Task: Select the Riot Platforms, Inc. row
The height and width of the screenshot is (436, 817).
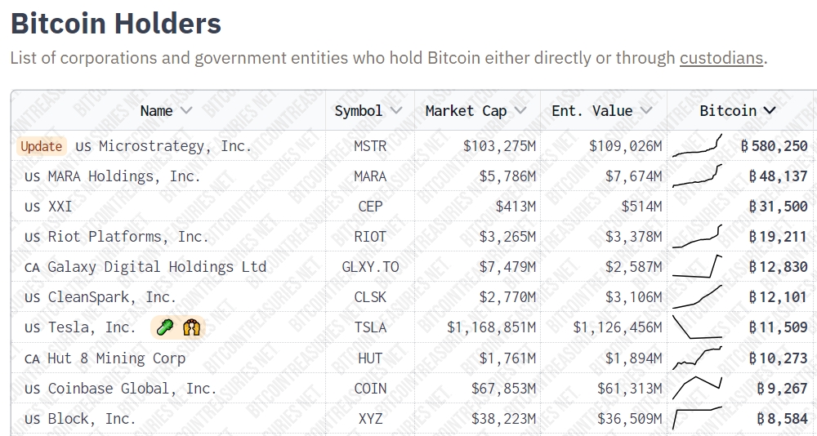Action: coord(127,237)
